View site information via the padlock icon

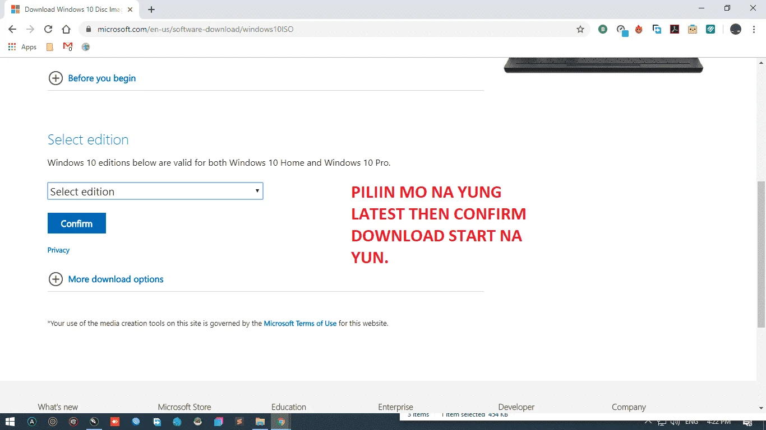(88, 29)
